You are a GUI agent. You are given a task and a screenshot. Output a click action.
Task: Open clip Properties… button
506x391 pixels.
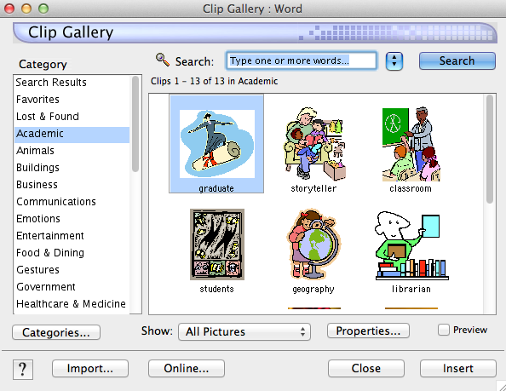click(368, 331)
